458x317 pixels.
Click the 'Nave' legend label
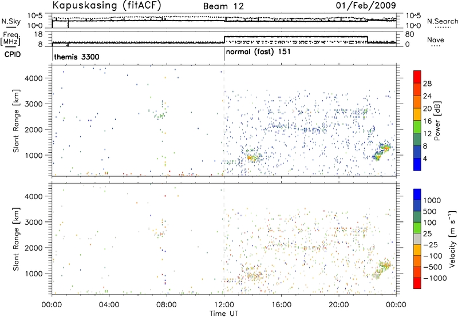436,39
